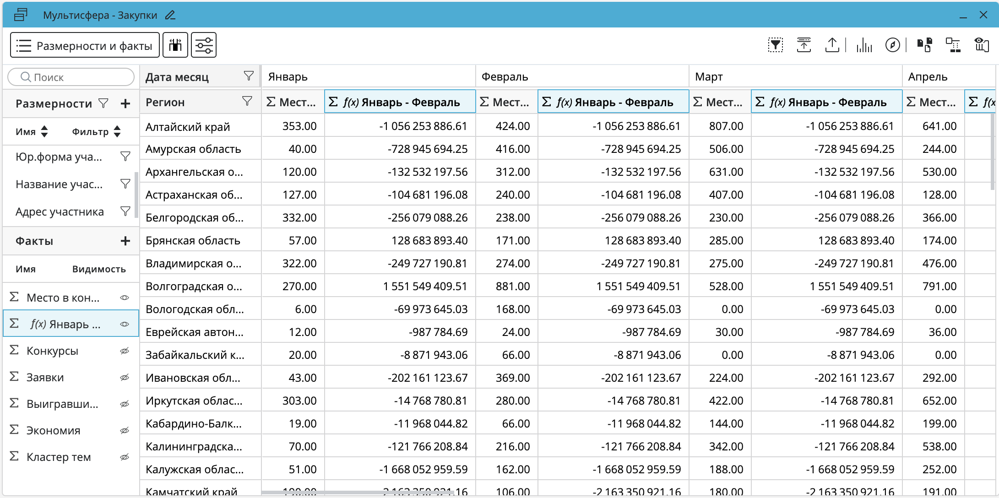Click the upload arrow export icon
The width and height of the screenshot is (999, 498).
pos(832,45)
